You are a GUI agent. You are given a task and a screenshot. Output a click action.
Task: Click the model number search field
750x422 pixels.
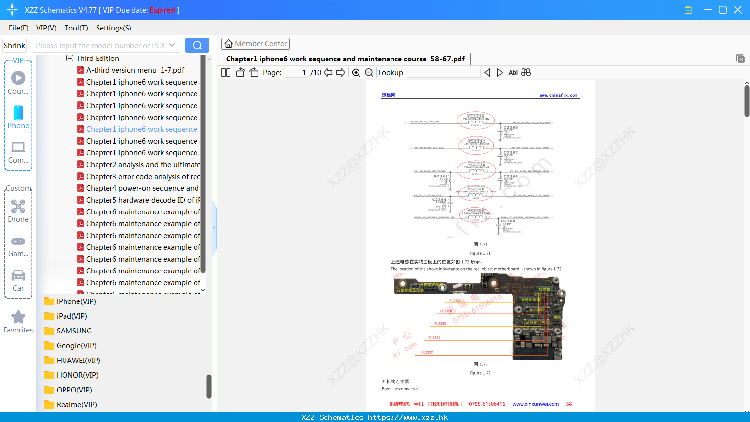point(100,45)
